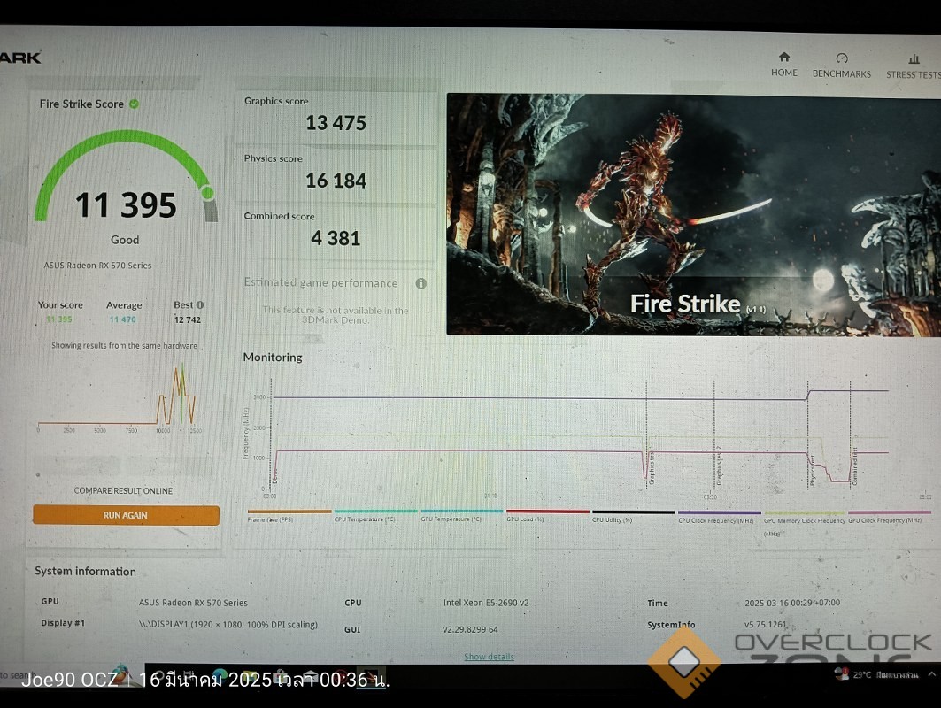
Task: Click the Monitoring section heading
Action: point(273,357)
